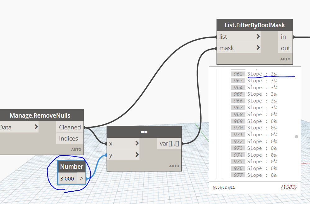The height and width of the screenshot is (204, 310).
Task: Select preview row index 971
Action: tap(238, 135)
